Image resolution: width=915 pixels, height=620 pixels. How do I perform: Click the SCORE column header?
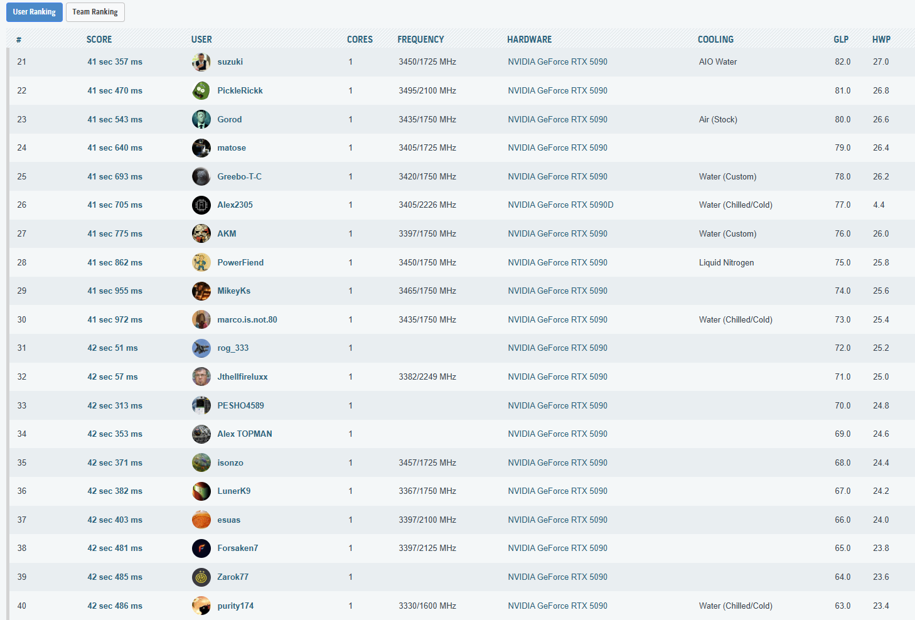(x=99, y=40)
